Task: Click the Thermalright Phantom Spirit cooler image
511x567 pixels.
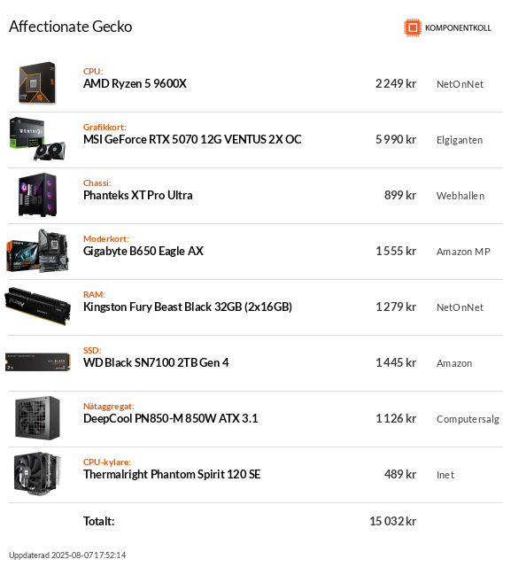Action: [37, 474]
